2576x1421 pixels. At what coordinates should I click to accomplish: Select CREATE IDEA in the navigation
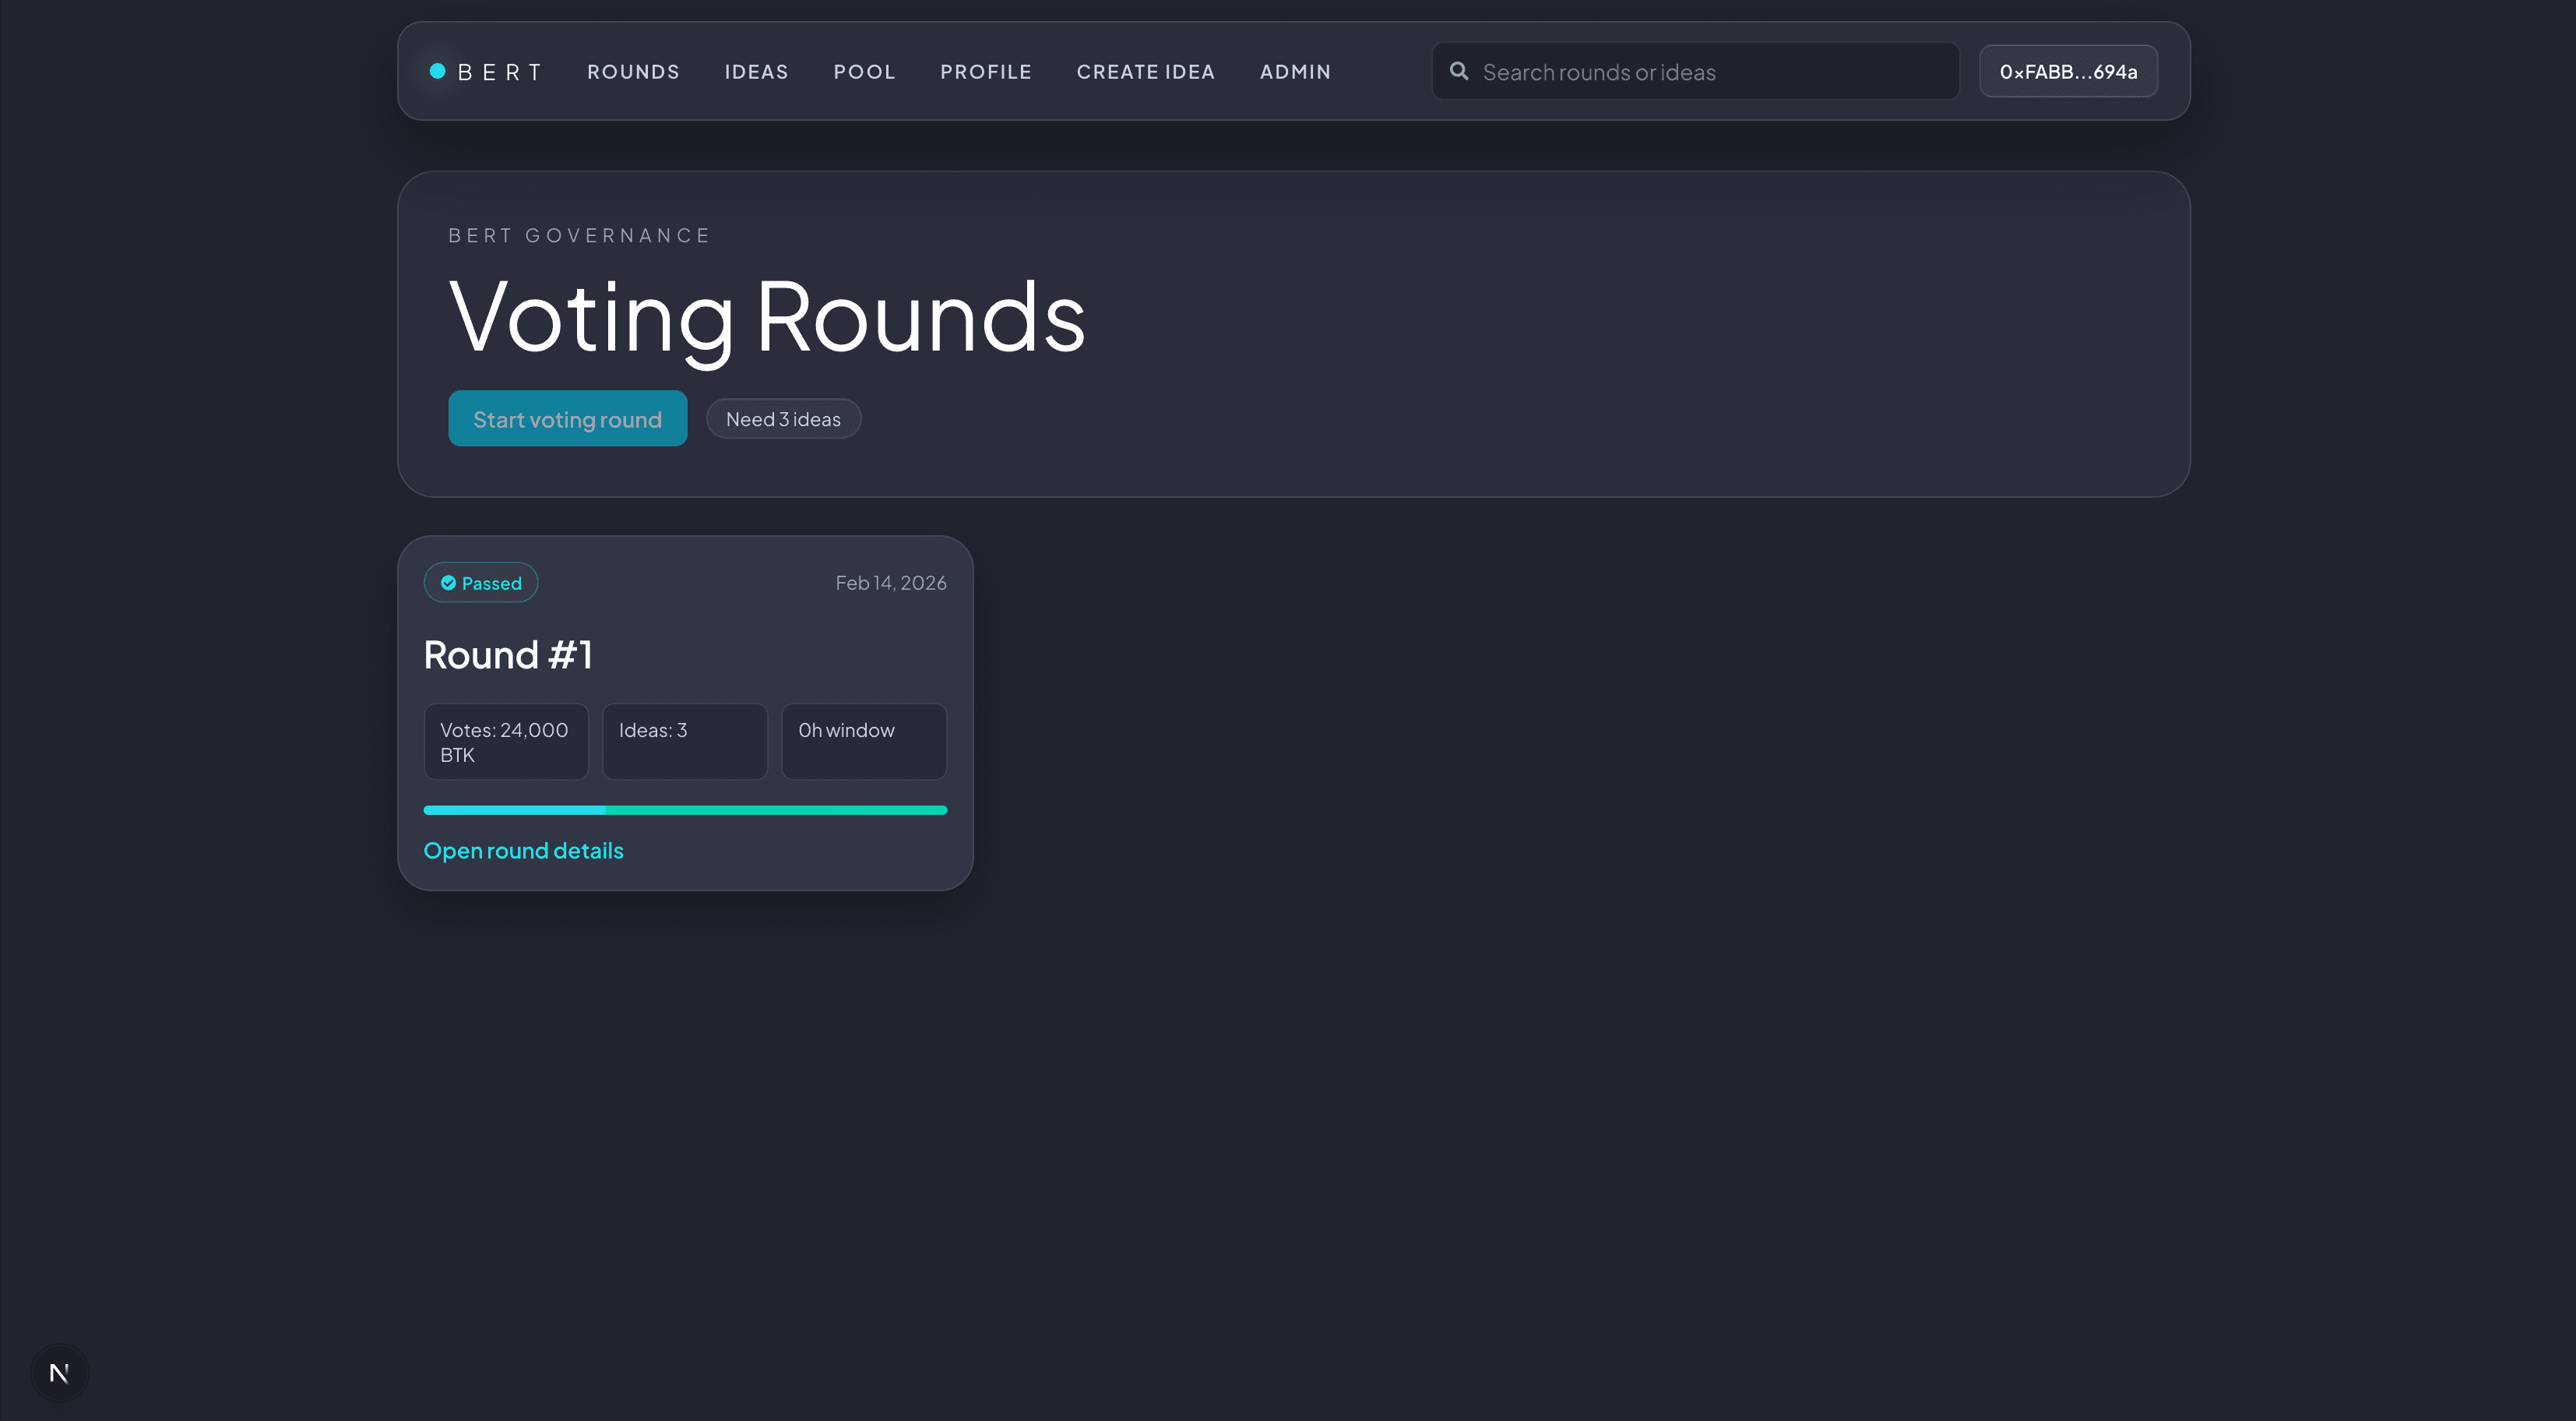(1146, 71)
